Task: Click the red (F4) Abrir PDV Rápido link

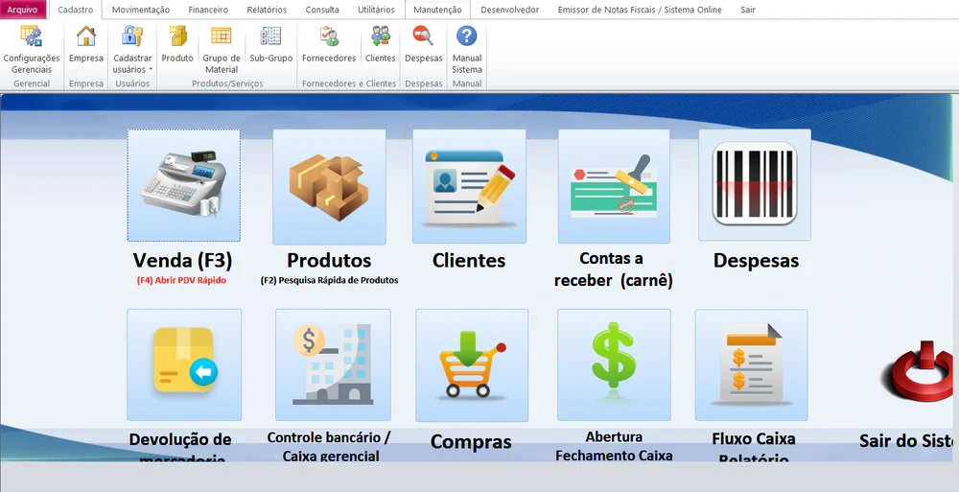Action: [181, 280]
